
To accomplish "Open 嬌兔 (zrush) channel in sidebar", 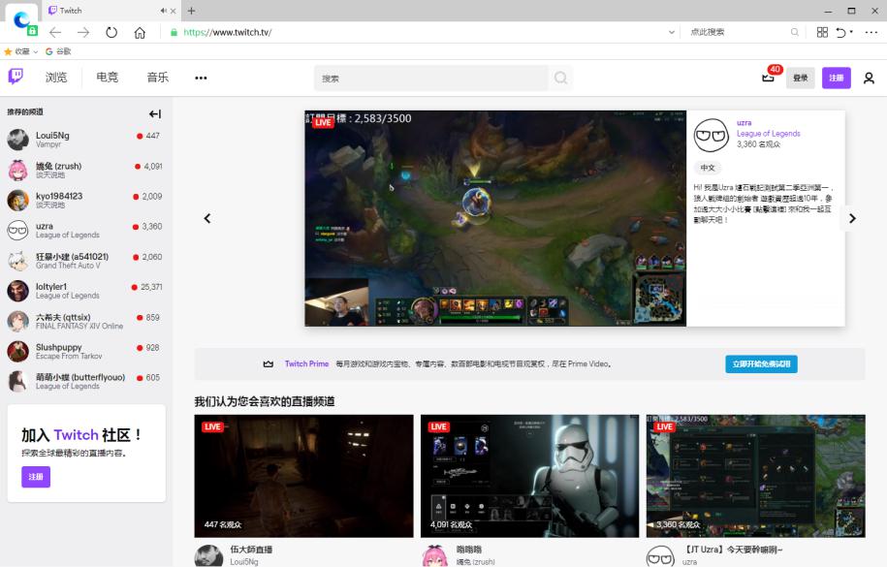I will point(85,170).
